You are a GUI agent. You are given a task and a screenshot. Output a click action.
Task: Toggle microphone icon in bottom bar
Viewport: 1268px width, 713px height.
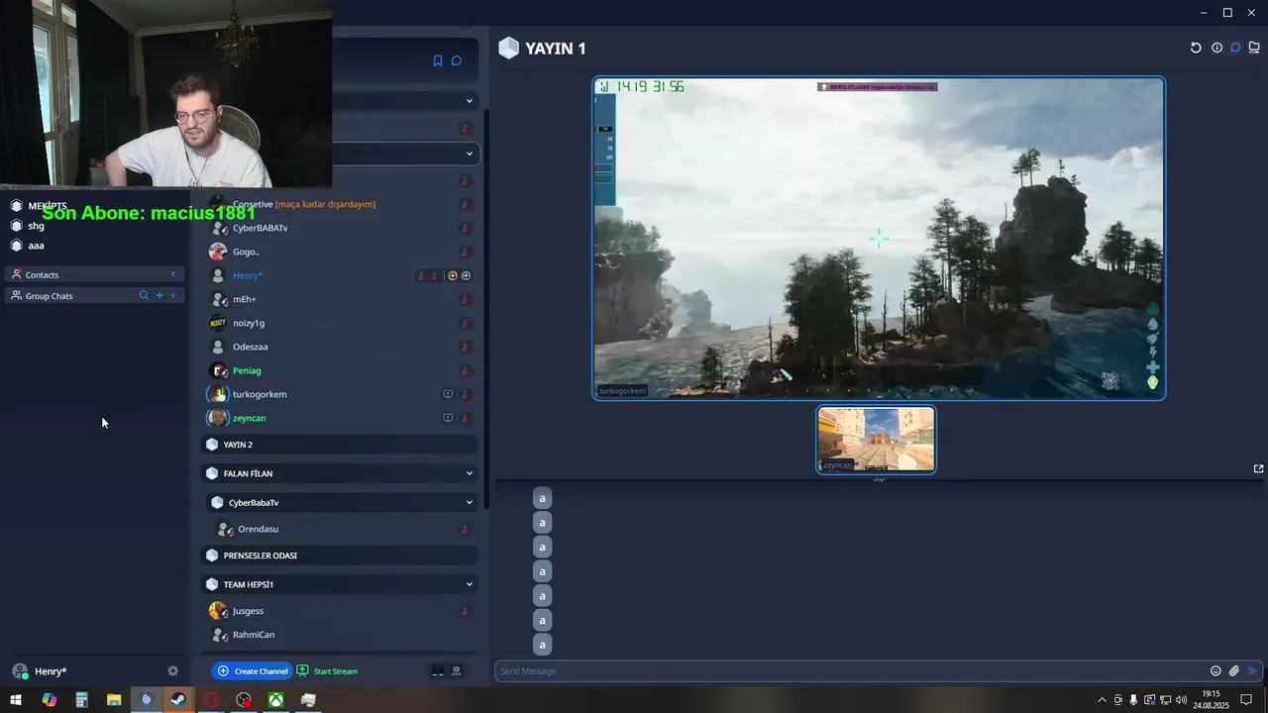click(437, 670)
